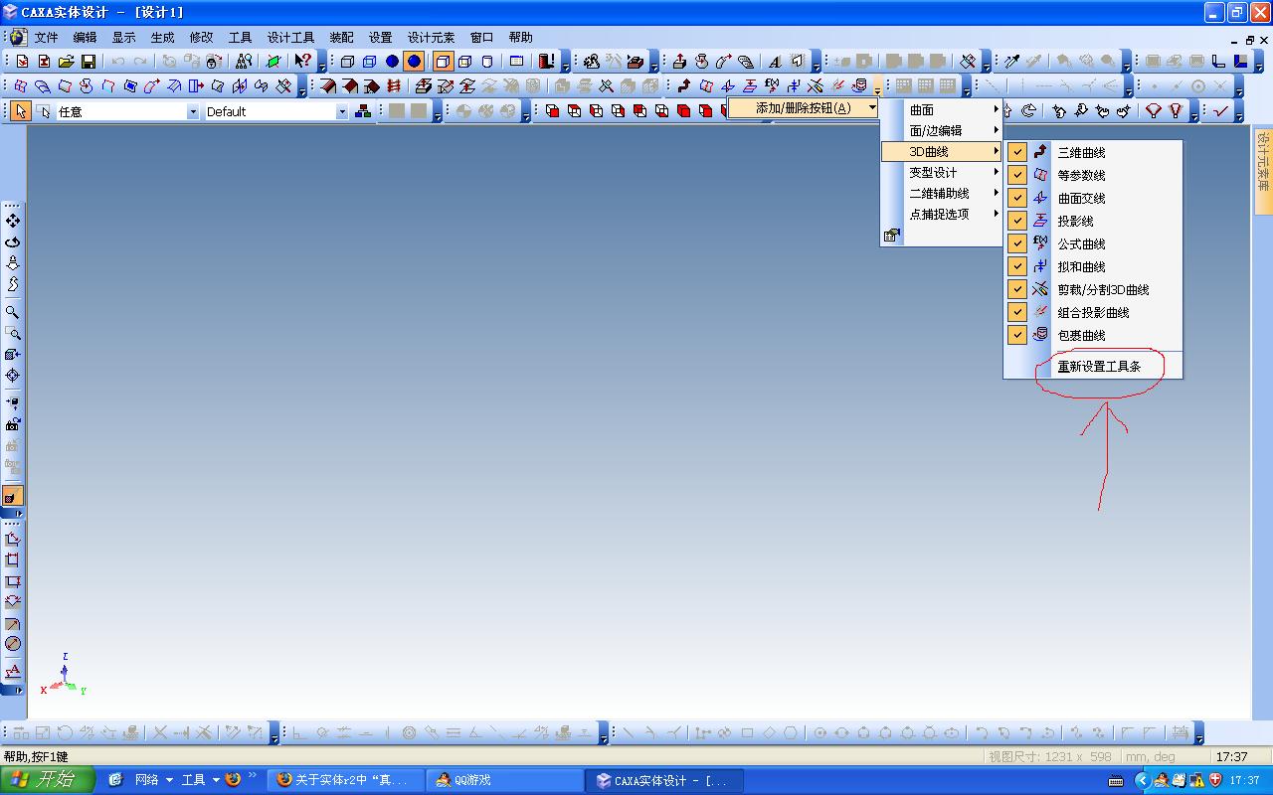
Task: Click the scene hierarchy tree icon
Action: coord(363,111)
